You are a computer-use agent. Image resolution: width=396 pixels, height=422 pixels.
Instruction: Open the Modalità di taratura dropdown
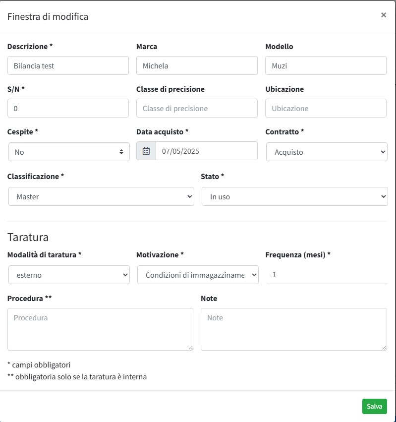tap(69, 275)
